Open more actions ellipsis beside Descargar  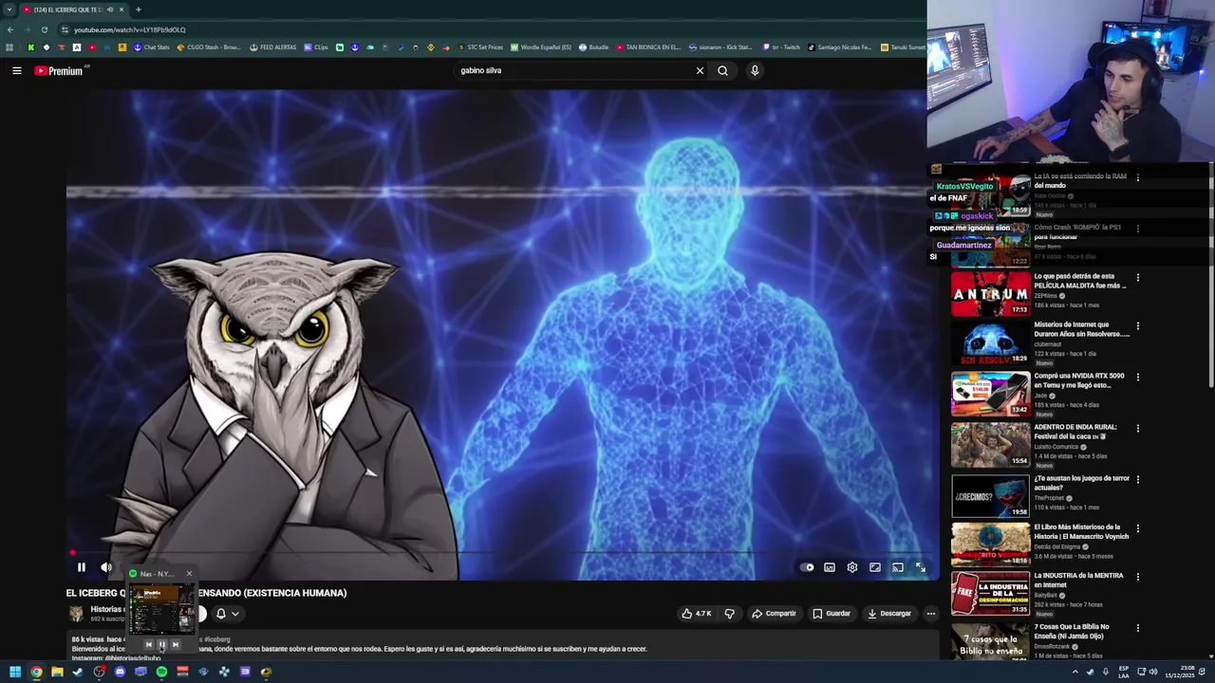pyautogui.click(x=930, y=614)
